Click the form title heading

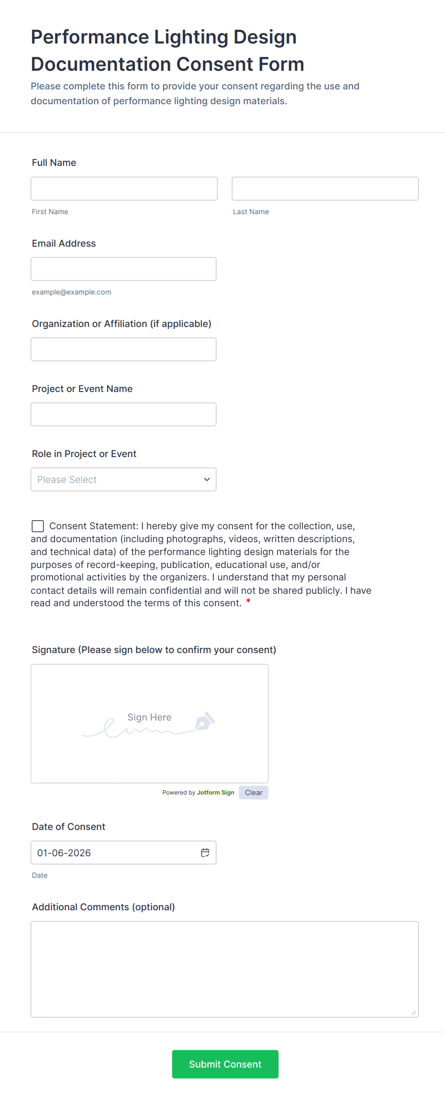tap(167, 50)
